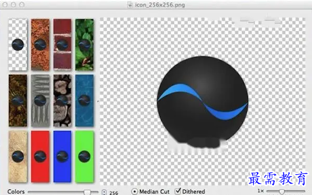Click the icon_256x256.png title file icon
The image size is (312, 195).
(130, 5)
